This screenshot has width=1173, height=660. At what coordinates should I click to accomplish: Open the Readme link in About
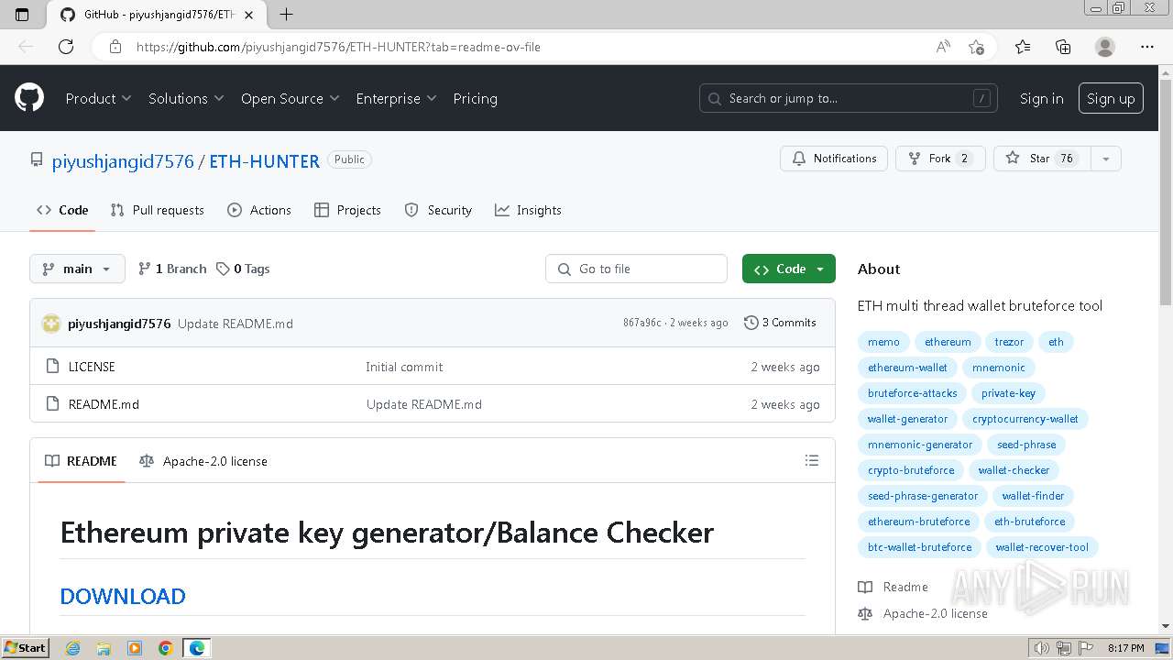click(893, 587)
